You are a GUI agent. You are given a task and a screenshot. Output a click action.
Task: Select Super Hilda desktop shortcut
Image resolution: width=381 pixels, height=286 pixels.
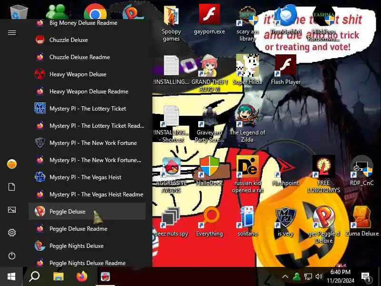click(x=247, y=70)
